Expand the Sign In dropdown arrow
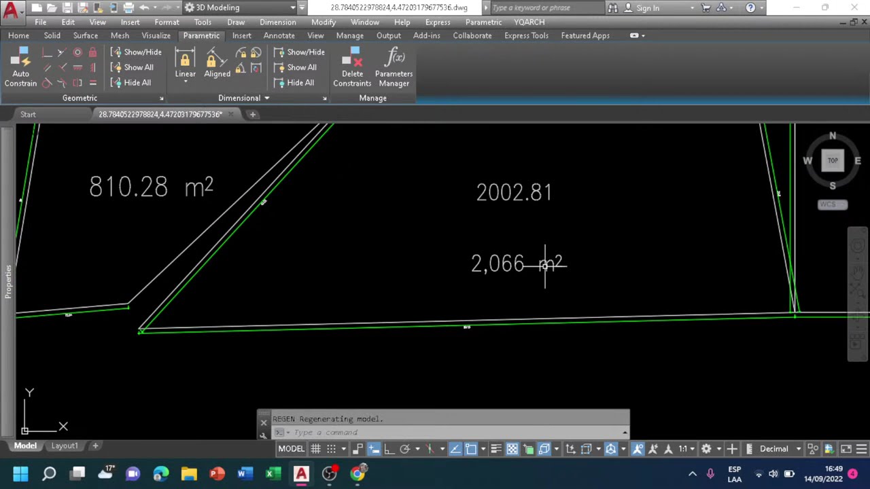This screenshot has height=489, width=870. [692, 8]
